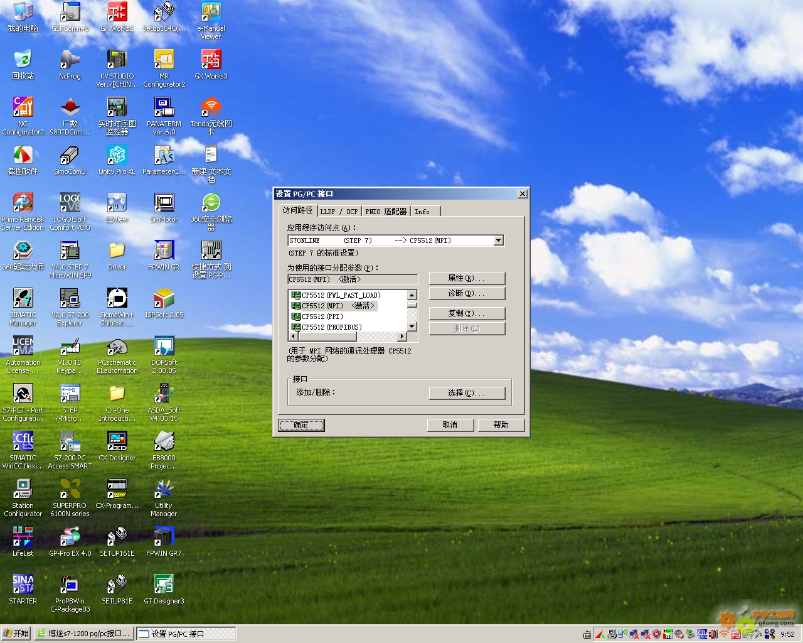
Task: Open the Automation License Manager icon
Action: pos(23,354)
